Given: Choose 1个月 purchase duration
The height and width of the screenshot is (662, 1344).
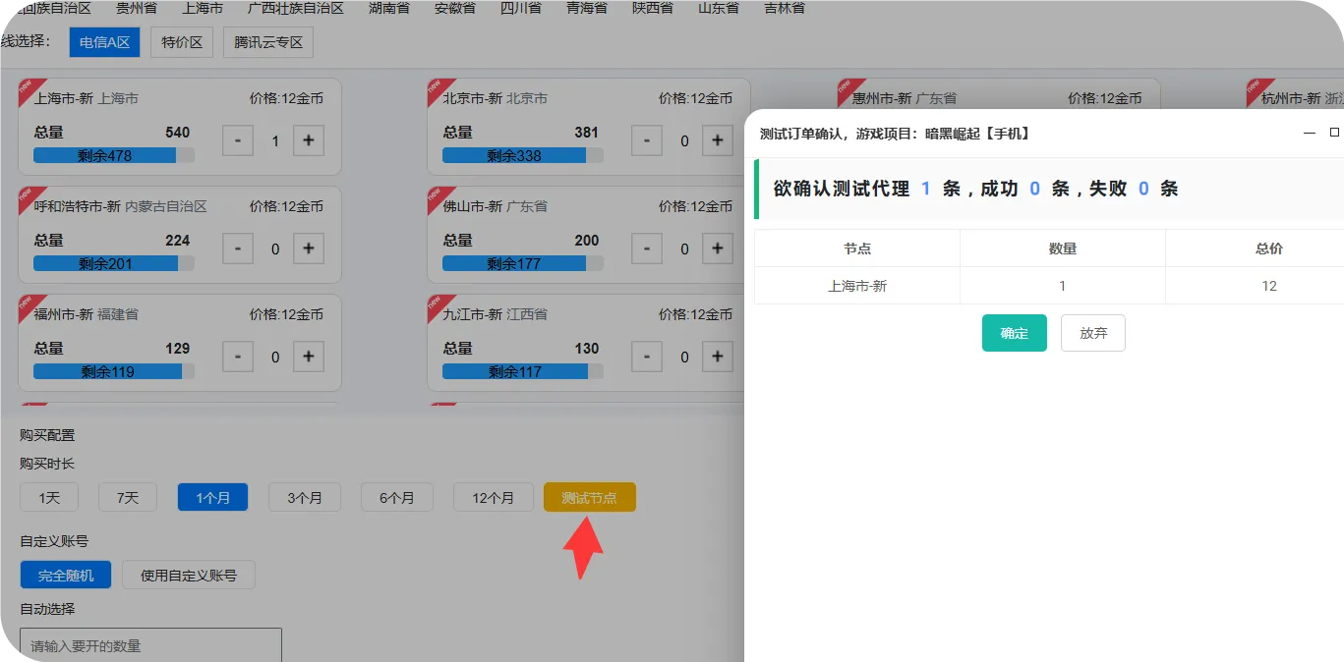Looking at the screenshot, I should [x=212, y=498].
